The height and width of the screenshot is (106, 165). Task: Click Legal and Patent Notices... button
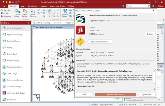pyautogui.click(x=115, y=95)
